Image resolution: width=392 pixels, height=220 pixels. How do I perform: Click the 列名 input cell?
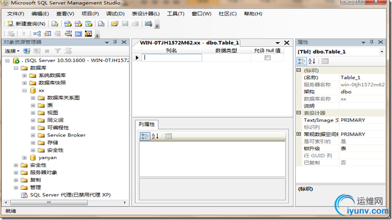pos(171,58)
